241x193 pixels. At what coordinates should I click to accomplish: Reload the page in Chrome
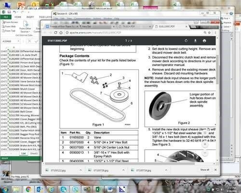tap(55, 32)
